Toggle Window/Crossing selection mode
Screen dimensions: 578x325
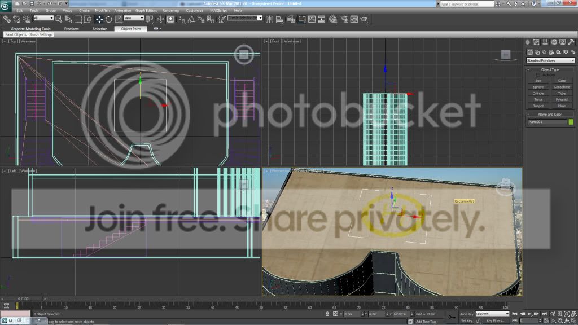(x=87, y=19)
